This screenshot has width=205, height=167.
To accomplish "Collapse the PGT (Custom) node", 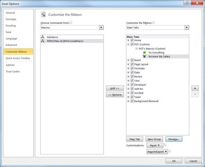I will (x=128, y=45).
